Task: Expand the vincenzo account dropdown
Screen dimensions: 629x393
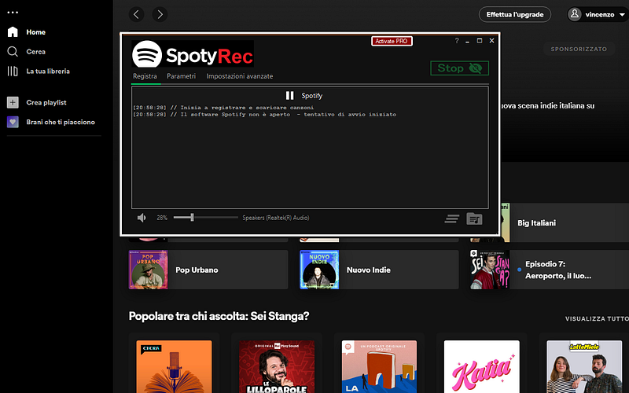Action: point(622,14)
